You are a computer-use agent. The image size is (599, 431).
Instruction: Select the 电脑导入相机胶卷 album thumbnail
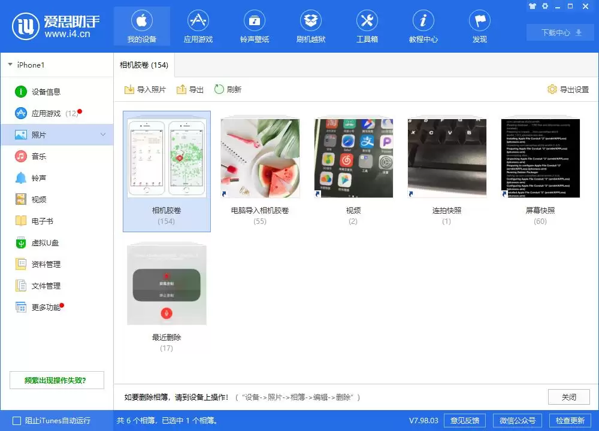point(260,158)
